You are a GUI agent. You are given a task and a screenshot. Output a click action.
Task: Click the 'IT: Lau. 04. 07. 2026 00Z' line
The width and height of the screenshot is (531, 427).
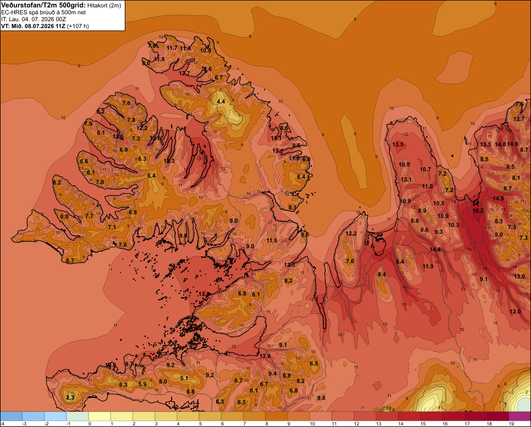tap(33, 19)
